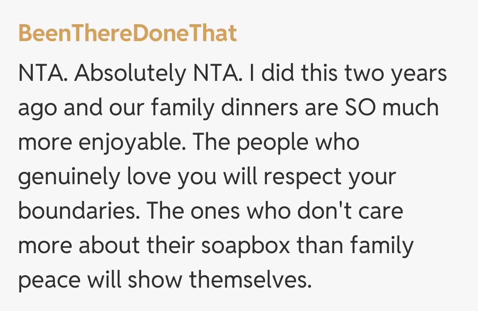Click the word "themselves"
The height and width of the screenshot is (311, 478).
point(250,280)
